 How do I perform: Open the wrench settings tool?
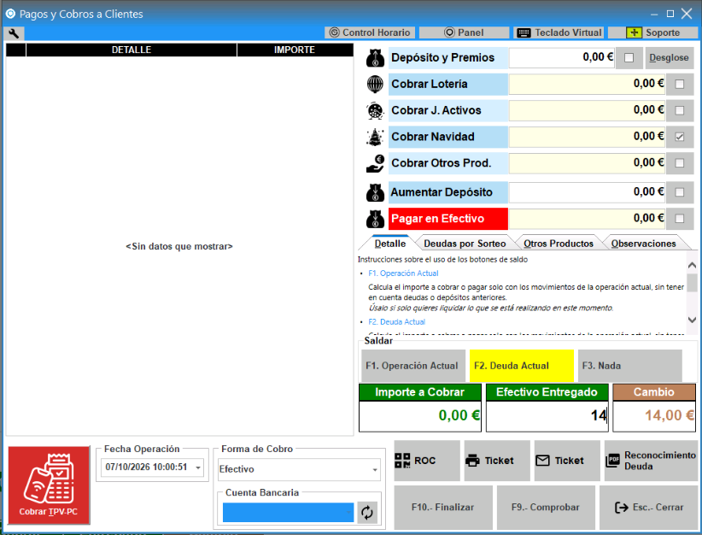click(x=14, y=33)
